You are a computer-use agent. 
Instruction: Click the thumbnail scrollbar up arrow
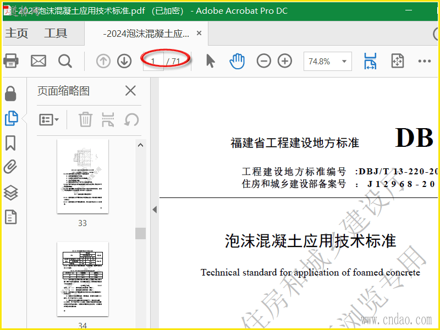[x=141, y=145]
